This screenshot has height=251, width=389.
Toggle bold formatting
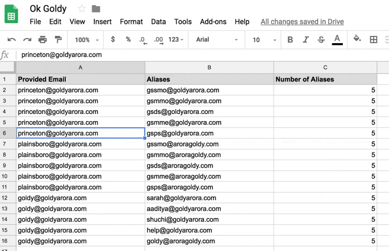[x=290, y=40]
